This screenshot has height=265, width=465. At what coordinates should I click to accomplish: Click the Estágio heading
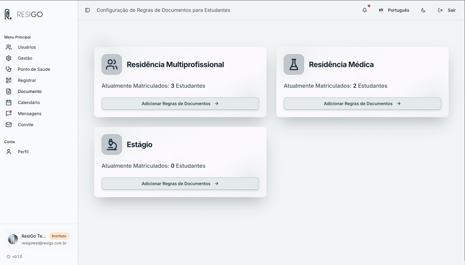point(139,145)
